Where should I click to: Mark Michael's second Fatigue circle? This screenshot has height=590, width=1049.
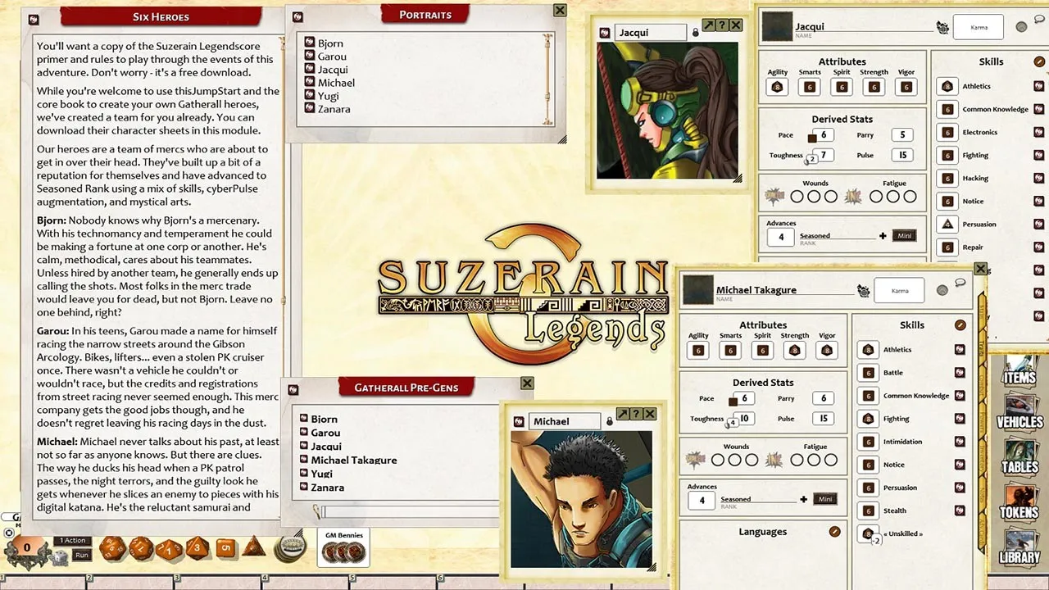pyautogui.click(x=814, y=461)
